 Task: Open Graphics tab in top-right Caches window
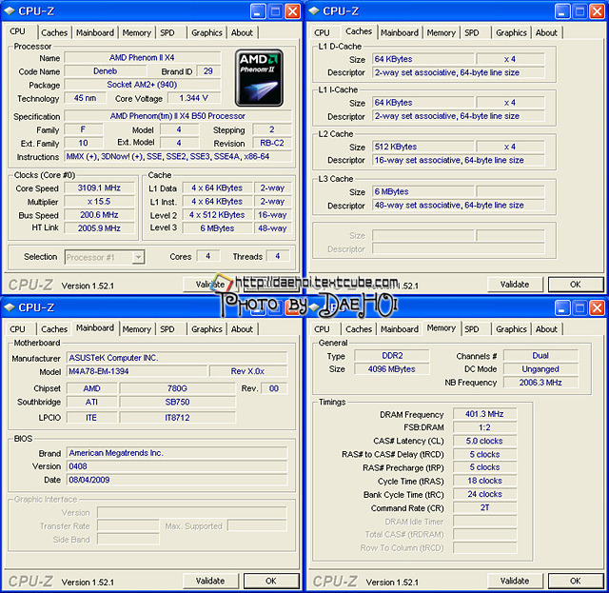pyautogui.click(x=511, y=32)
